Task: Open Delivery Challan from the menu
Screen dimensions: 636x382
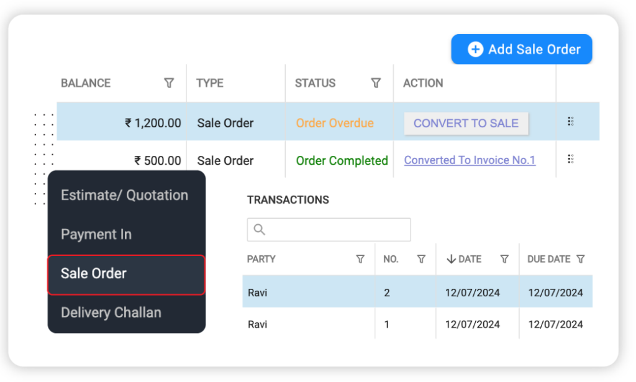Action: click(111, 312)
